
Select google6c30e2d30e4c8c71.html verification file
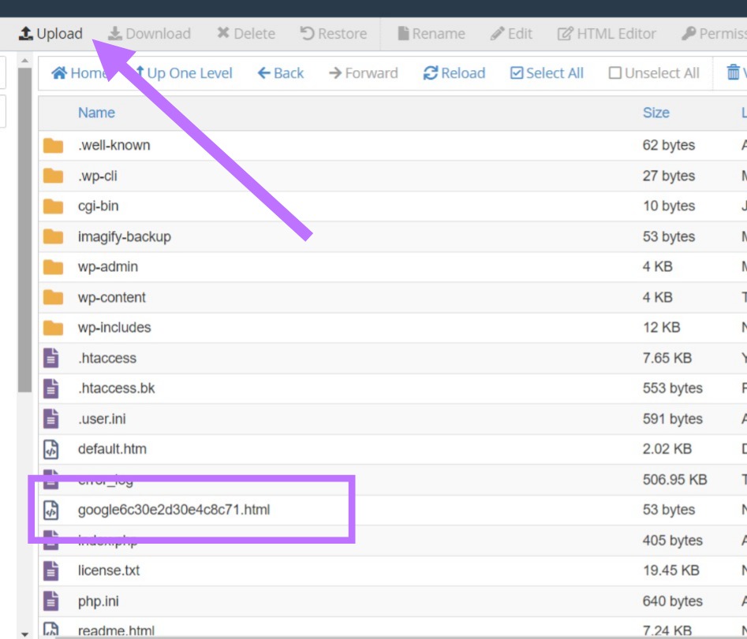(x=174, y=510)
